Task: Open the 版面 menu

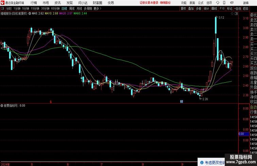Action: coord(192,3)
